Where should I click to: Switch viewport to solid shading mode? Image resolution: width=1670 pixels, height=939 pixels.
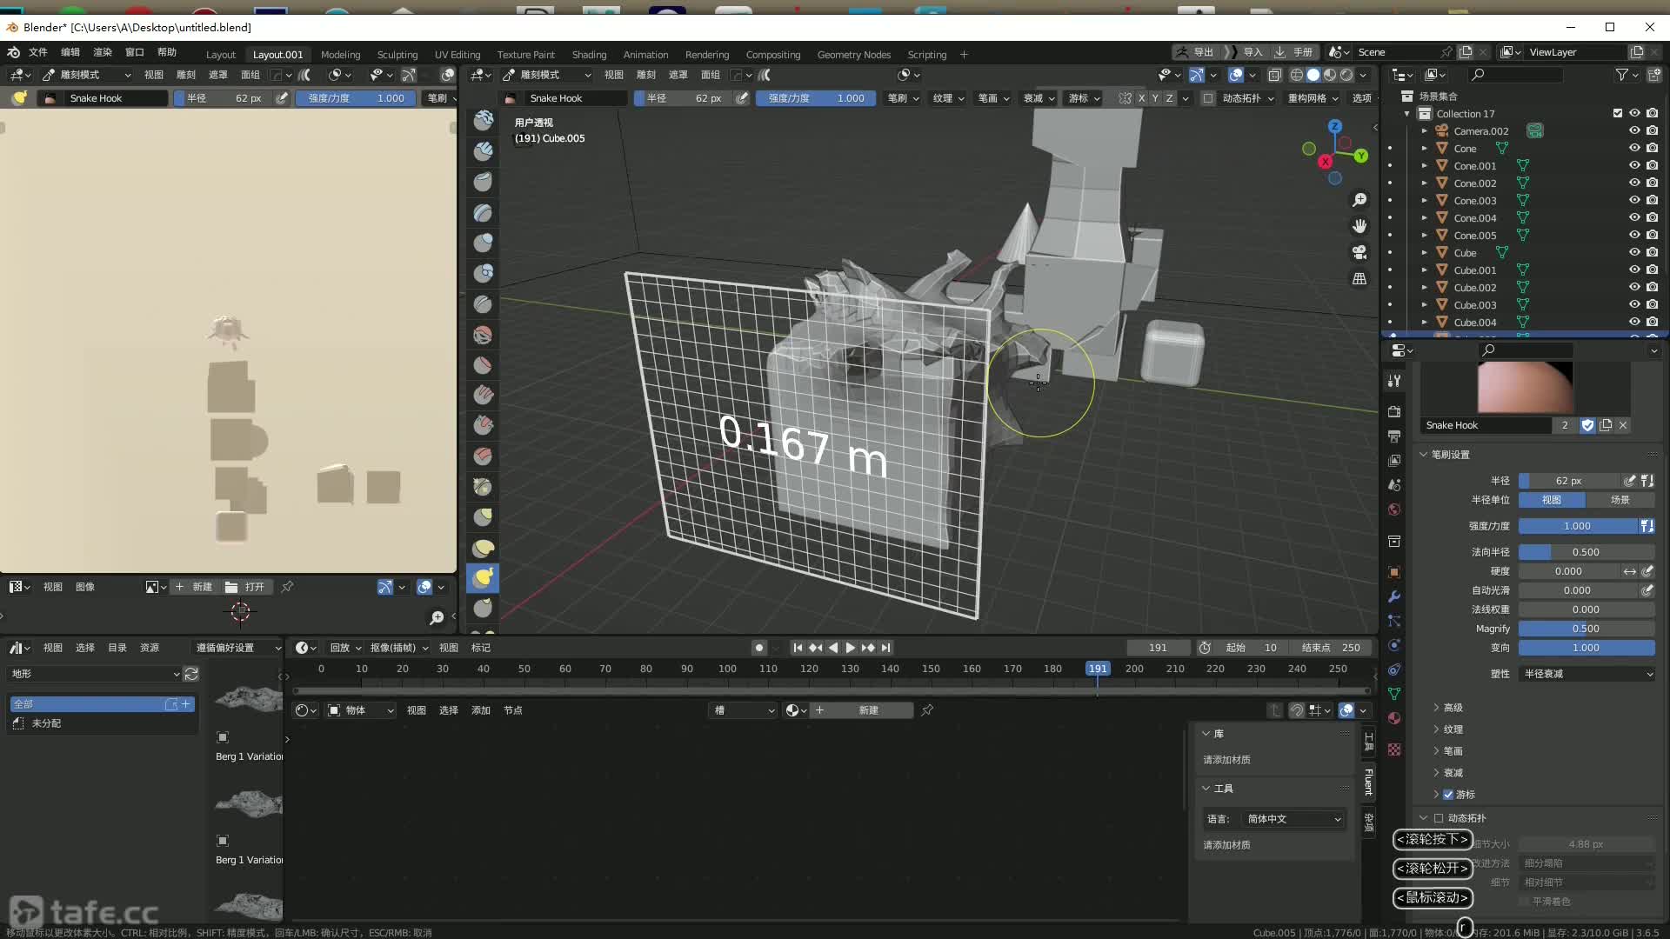tap(1313, 75)
